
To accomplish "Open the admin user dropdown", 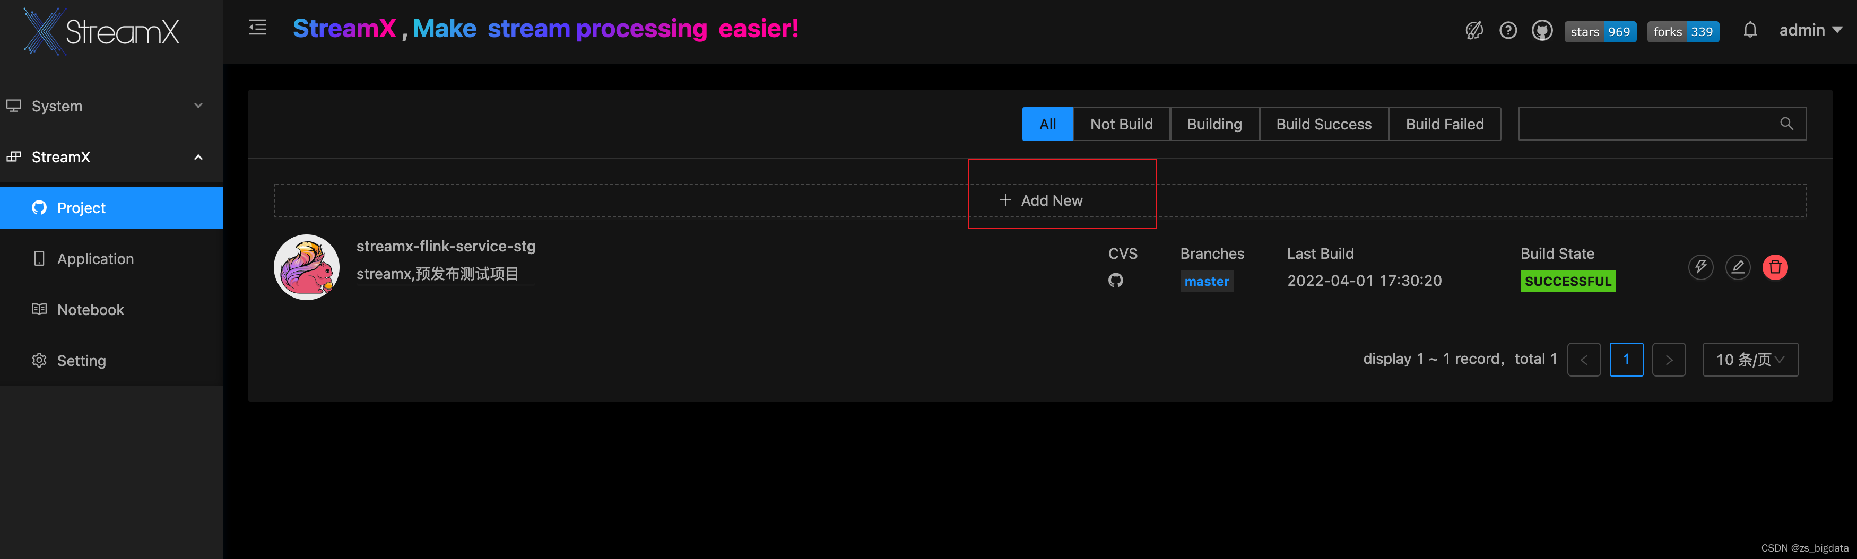I will (x=1810, y=30).
